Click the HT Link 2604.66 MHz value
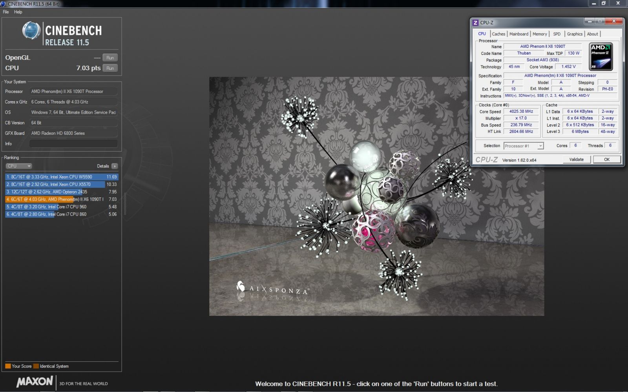 tap(521, 131)
